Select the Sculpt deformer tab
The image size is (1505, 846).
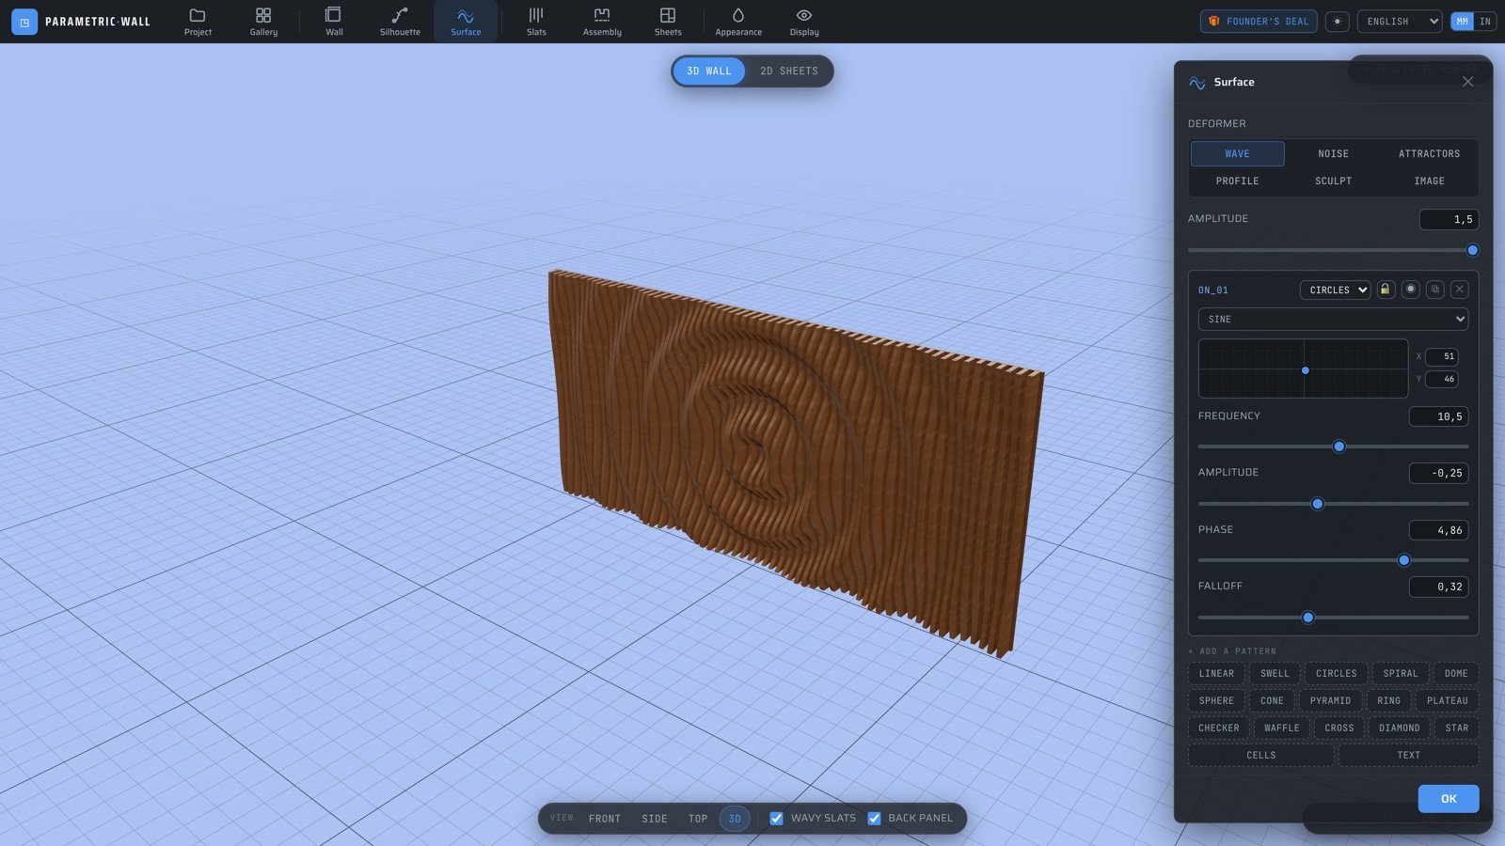click(1333, 180)
